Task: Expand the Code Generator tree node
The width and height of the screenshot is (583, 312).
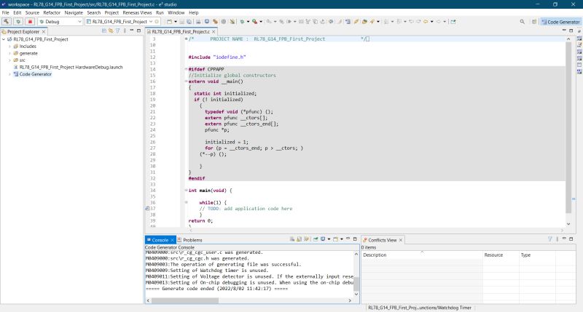Action: coord(9,74)
